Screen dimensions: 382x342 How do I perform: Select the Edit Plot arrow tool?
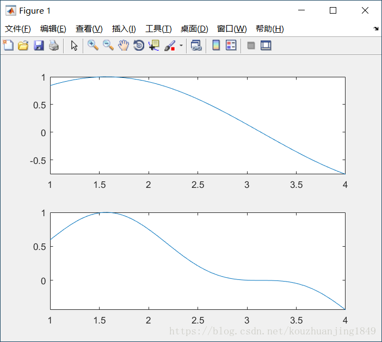(x=74, y=45)
